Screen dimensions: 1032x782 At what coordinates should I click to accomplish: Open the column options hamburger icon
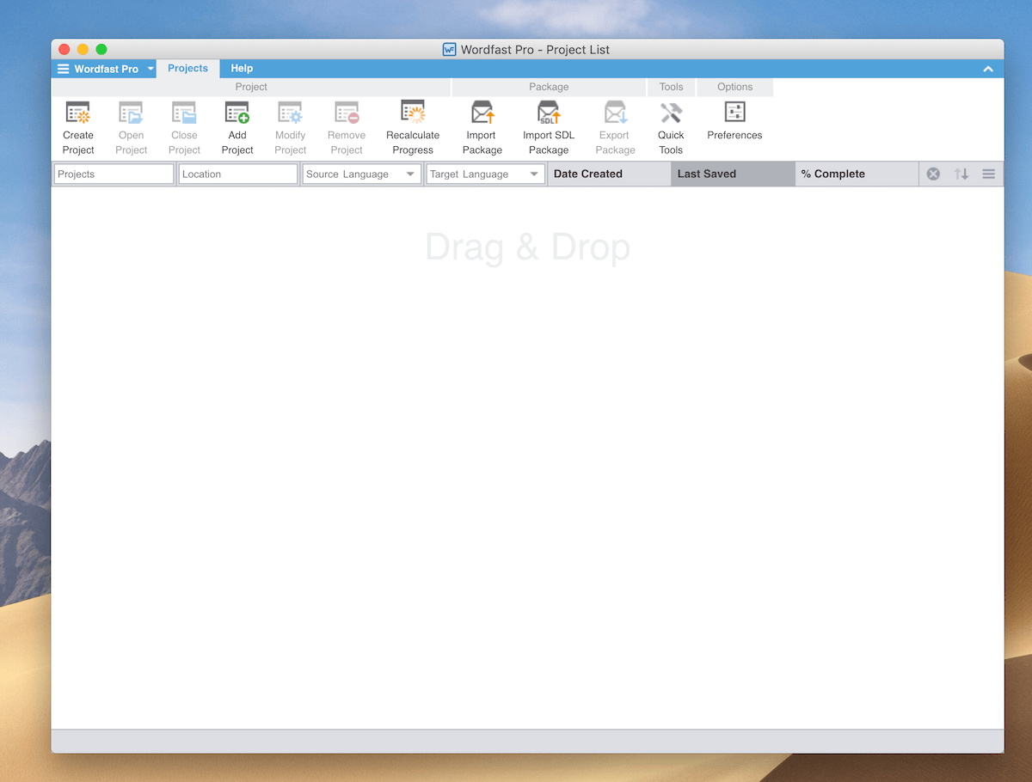[989, 174]
